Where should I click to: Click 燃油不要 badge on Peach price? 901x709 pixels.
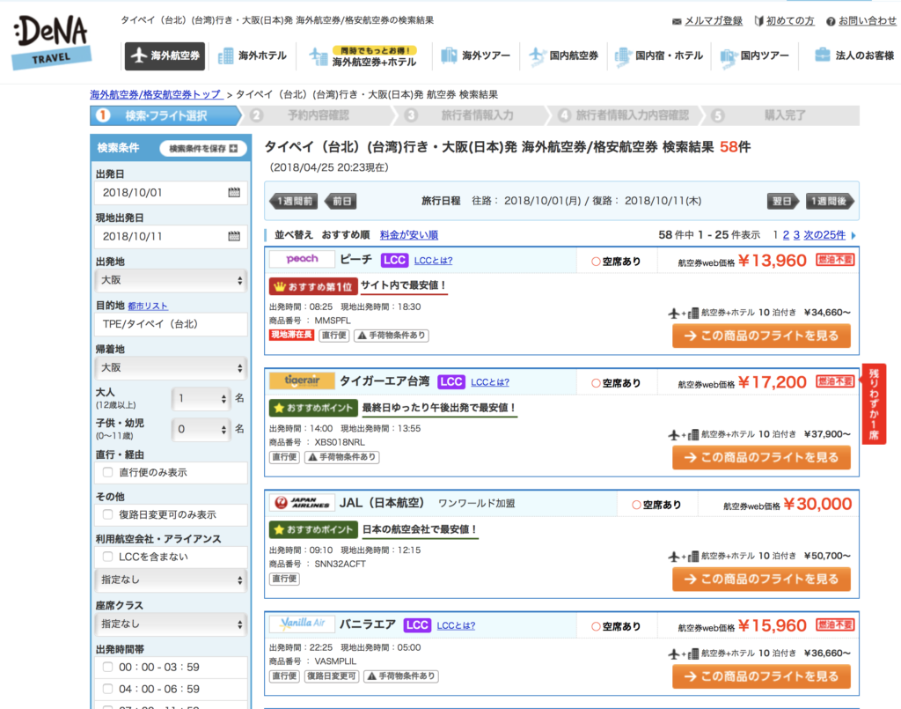point(835,260)
